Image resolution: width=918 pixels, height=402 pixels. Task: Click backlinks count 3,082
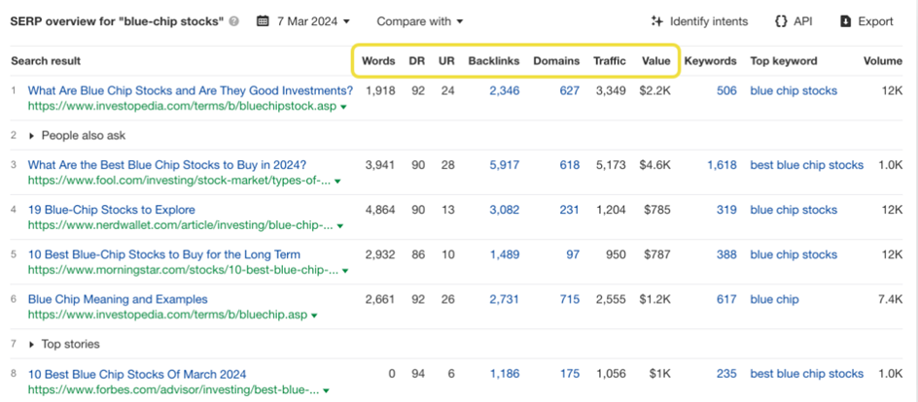504,210
